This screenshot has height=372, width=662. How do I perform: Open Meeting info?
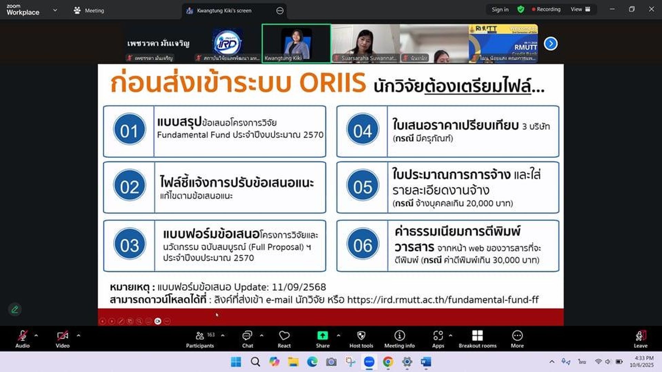tap(399, 339)
